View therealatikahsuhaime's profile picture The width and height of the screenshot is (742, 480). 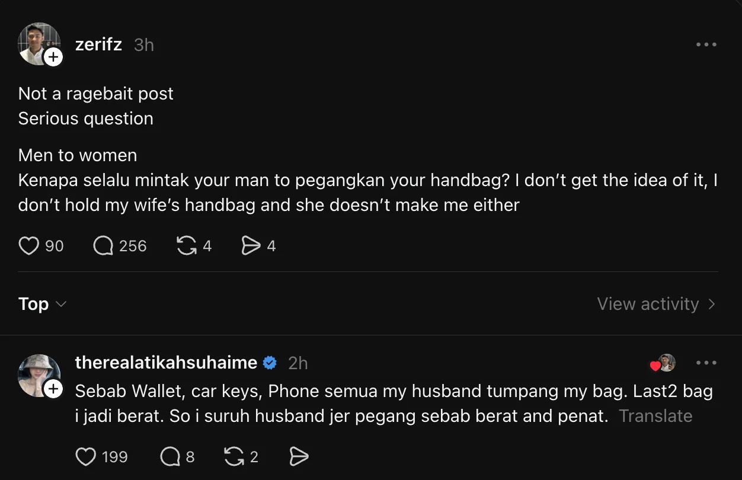(37, 375)
